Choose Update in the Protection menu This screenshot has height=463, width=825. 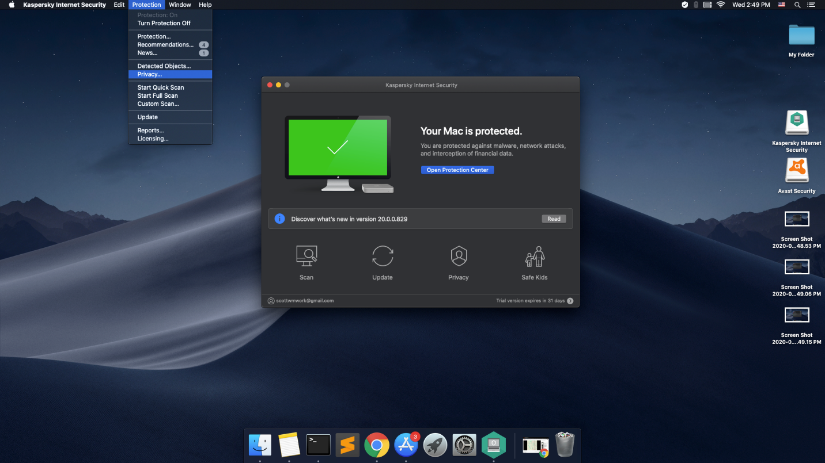[x=171, y=117]
